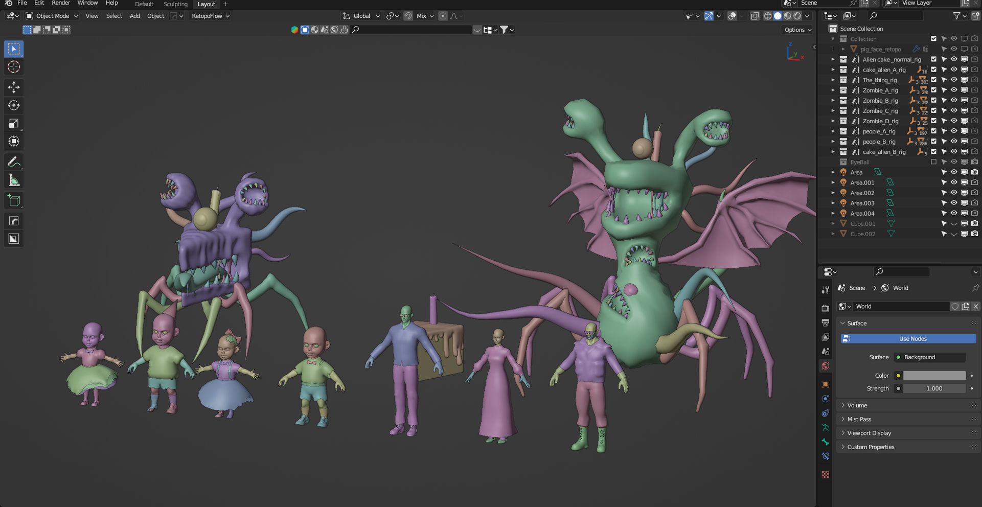Expand the people_A_rig collection tree
This screenshot has width=982, height=507.
pos(833,131)
